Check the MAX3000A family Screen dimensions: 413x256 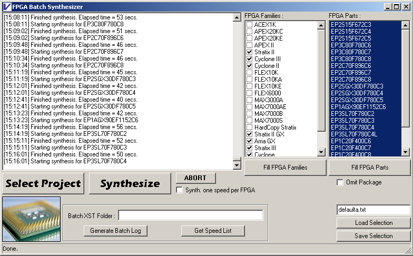[250, 100]
